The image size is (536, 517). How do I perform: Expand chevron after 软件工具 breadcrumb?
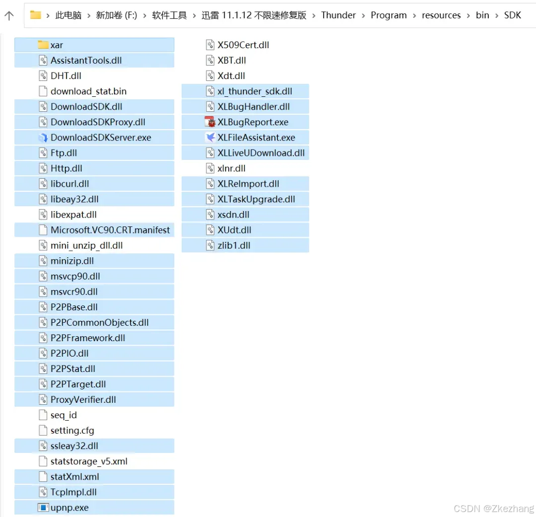pyautogui.click(x=194, y=16)
